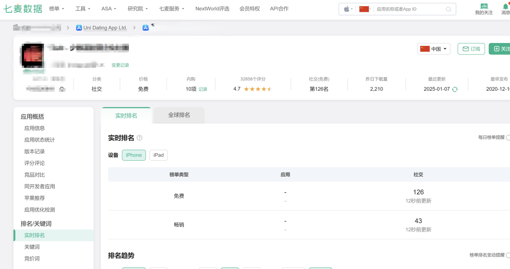
Task: Expand the 七麦服务 menu
Action: click(171, 9)
